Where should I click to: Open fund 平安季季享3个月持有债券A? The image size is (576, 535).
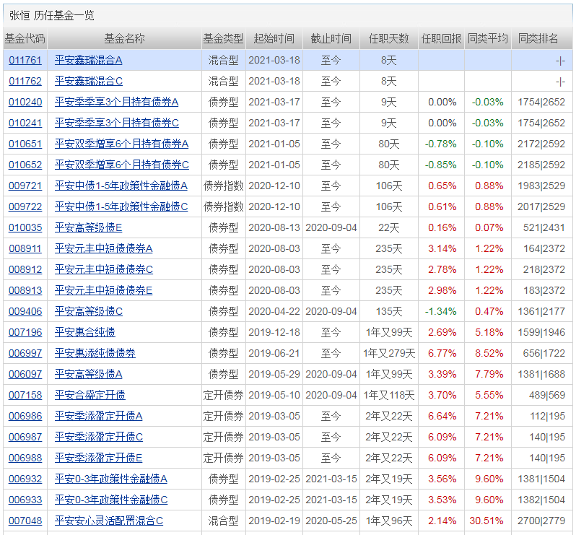coord(116,102)
